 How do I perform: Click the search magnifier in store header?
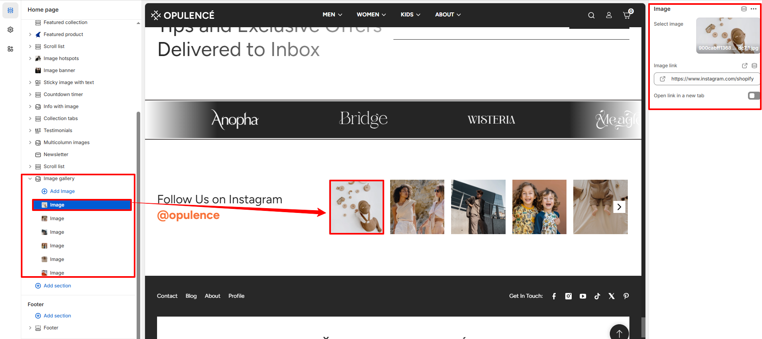tap(591, 15)
